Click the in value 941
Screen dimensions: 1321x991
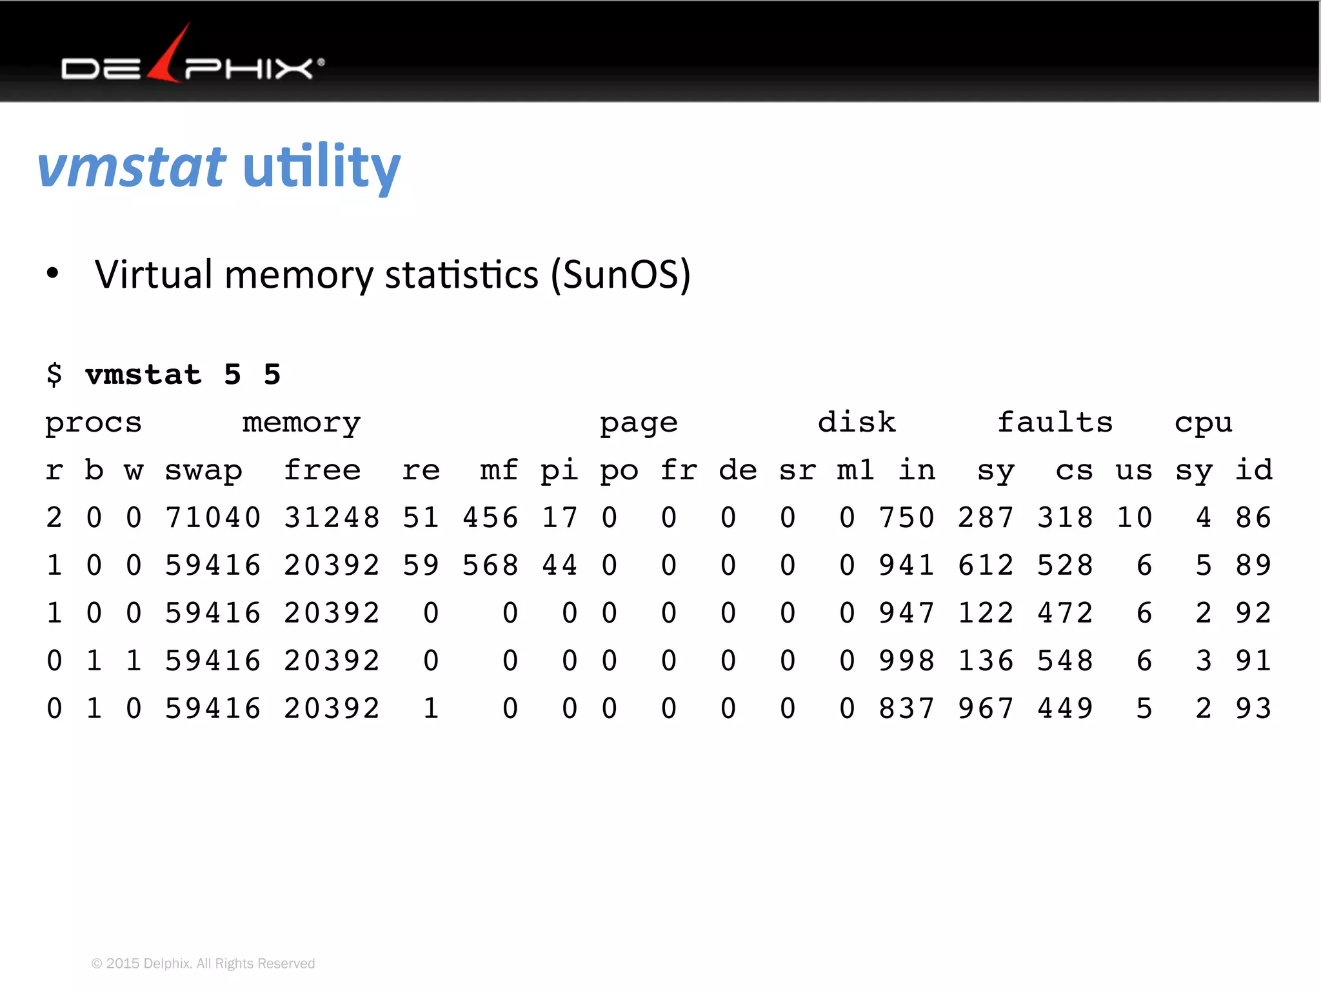906,565
